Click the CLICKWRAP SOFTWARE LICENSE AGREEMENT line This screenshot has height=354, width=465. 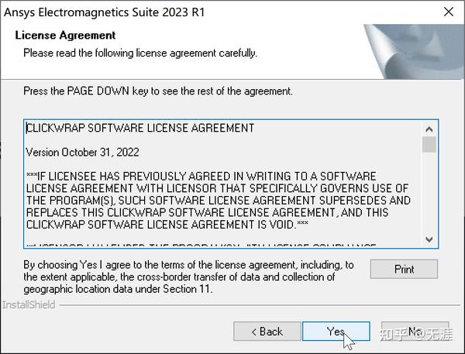point(140,128)
